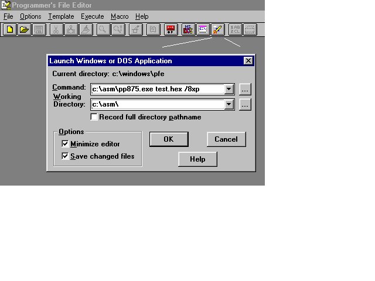Viewport: 375px width, 281px height.
Task: Click the MS-DOS command toolbar icon
Action: tap(188, 29)
